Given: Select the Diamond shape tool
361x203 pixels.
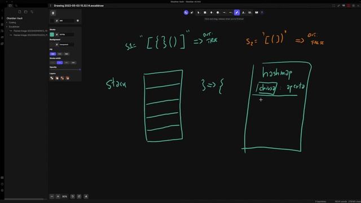Looking at the screenshot, I should click(212, 12).
